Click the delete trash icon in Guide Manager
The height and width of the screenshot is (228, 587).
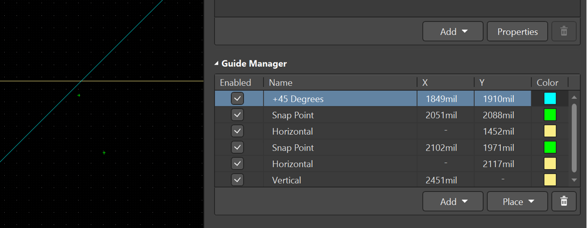[564, 201]
